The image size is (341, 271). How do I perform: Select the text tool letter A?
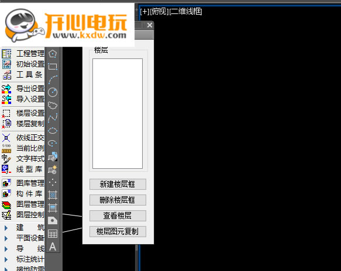point(53,246)
